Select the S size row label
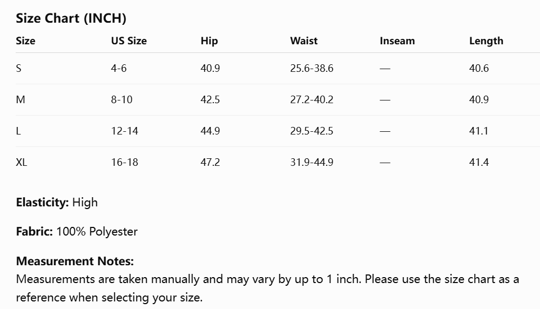Screen dimensions: 540x309 coord(18,68)
